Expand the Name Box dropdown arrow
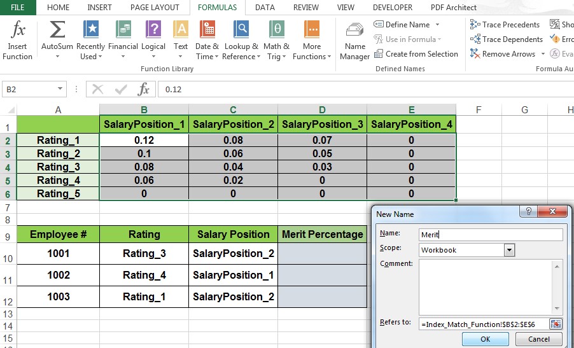The height and width of the screenshot is (348, 574). click(60, 90)
